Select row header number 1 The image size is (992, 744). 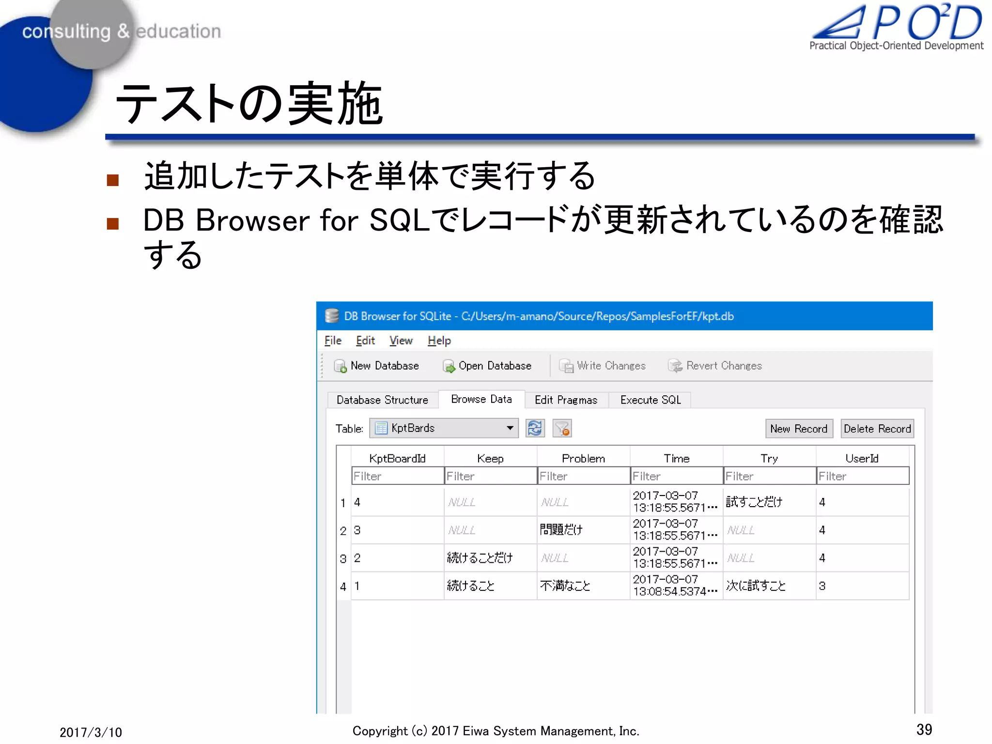(x=343, y=503)
